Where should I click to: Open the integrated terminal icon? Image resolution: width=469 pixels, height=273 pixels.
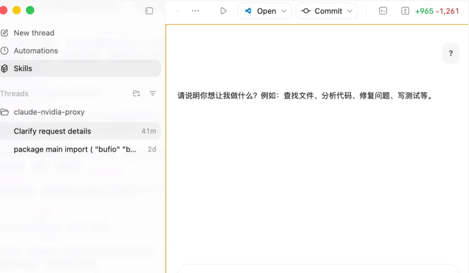click(x=383, y=10)
